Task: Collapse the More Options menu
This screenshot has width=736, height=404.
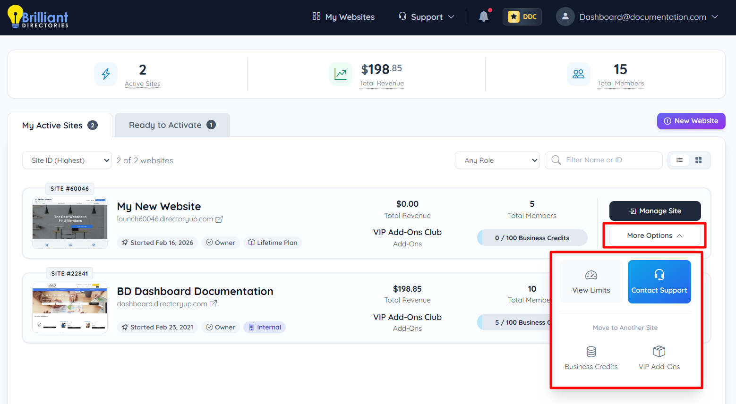Action: click(655, 236)
